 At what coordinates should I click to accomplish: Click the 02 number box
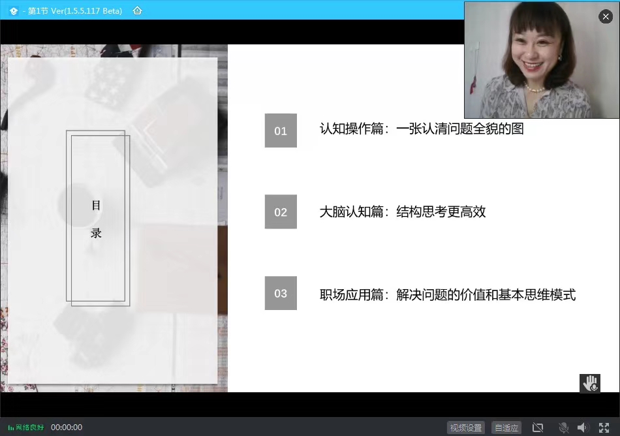pyautogui.click(x=281, y=211)
